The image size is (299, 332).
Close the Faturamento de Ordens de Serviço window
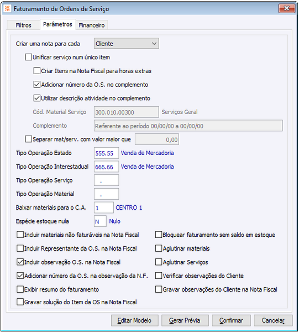point(286,8)
